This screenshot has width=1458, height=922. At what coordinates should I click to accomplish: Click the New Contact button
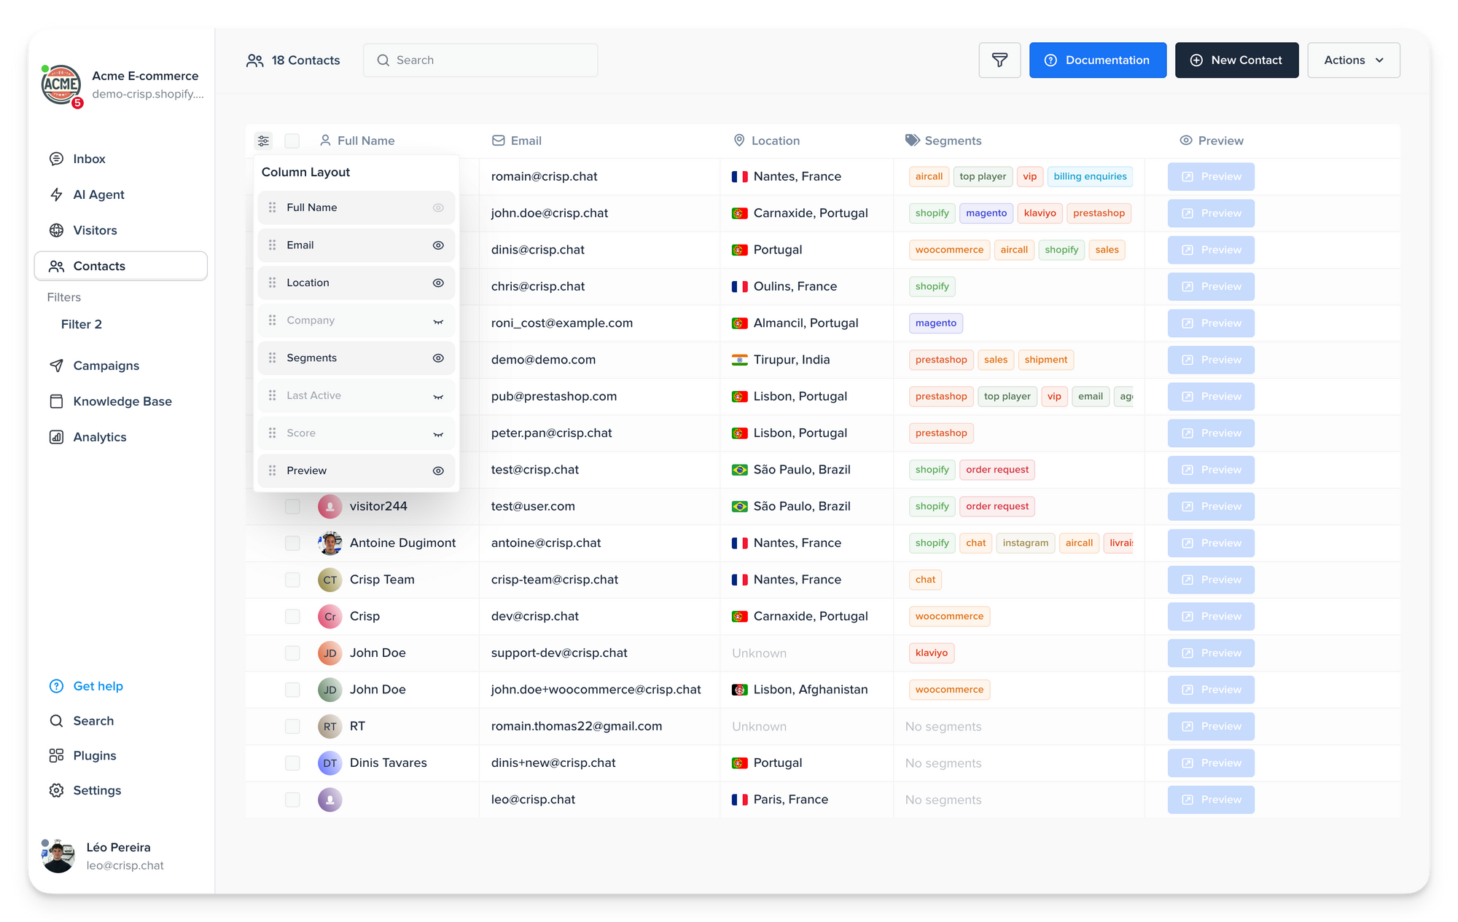(1236, 60)
